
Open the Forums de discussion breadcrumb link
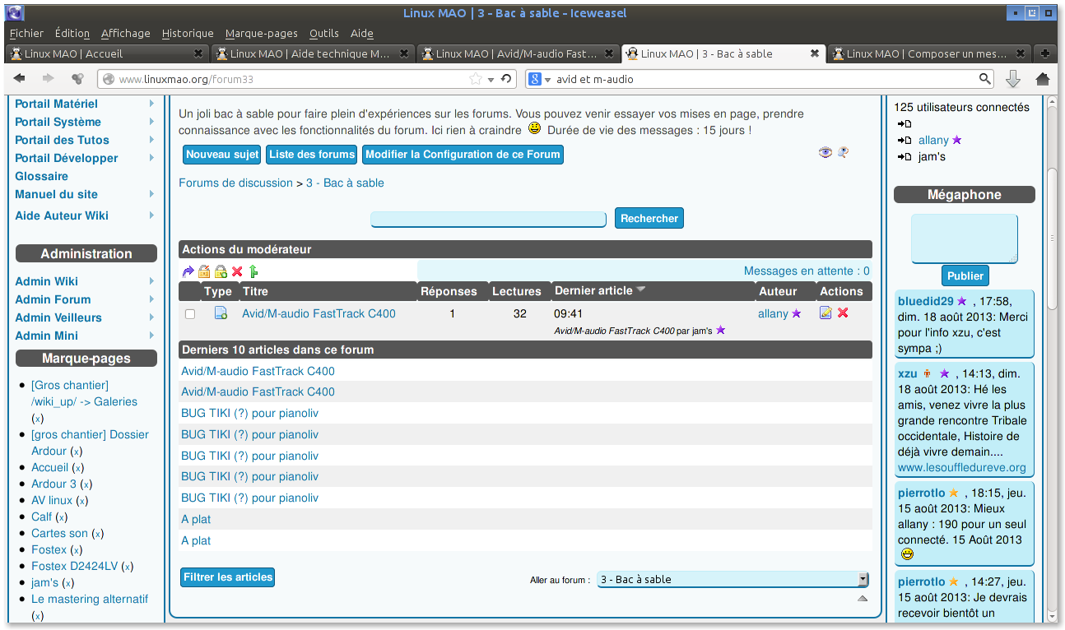coord(235,183)
